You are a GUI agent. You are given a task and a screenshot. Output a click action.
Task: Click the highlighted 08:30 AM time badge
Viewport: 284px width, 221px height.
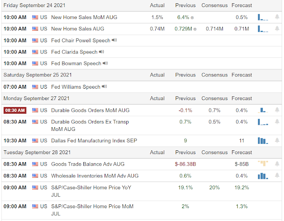14,110
